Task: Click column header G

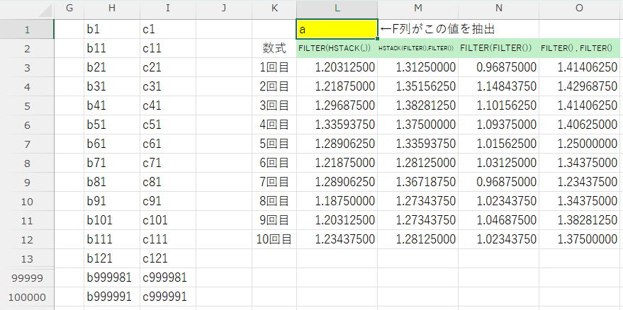Action: 69,8
